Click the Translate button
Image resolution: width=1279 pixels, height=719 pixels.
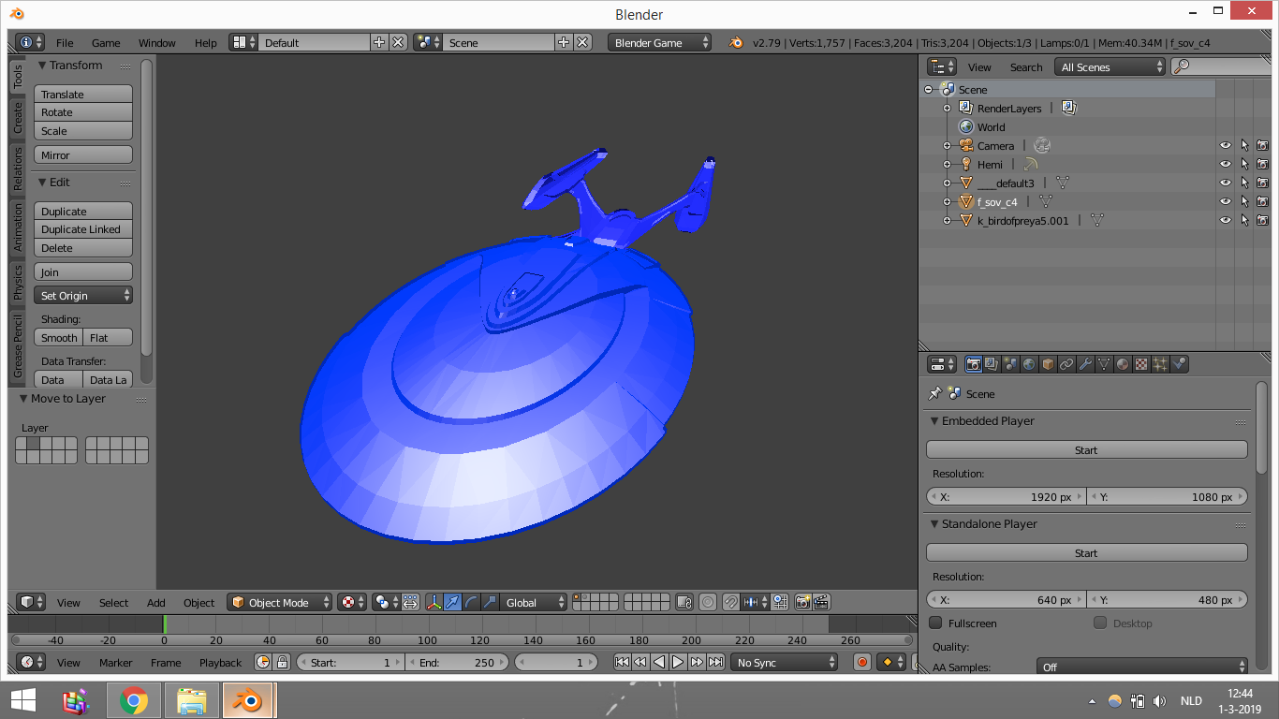pos(83,94)
